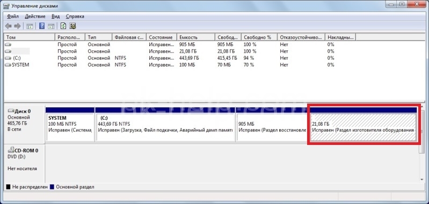
Task: Select the SYSTEM row in the volume list
Action: click(x=179, y=65)
